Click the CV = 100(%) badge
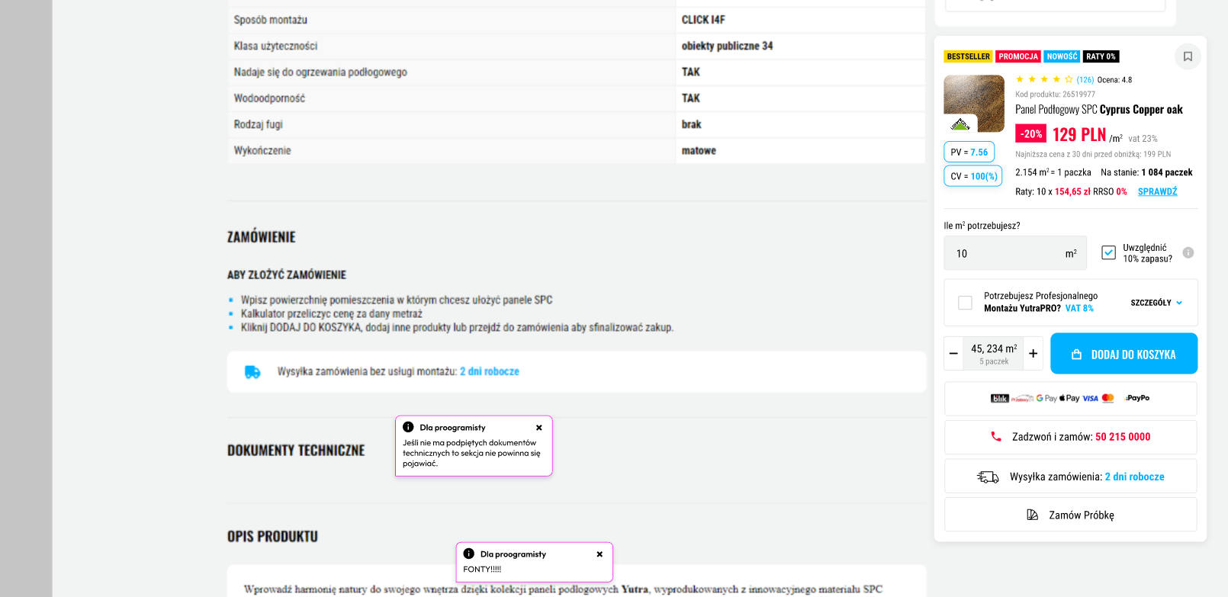 tap(973, 176)
